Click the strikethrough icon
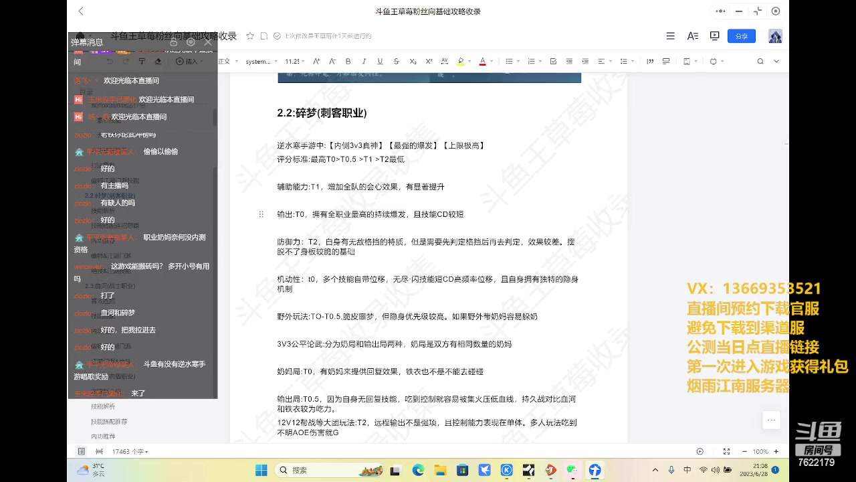This screenshot has height=482, width=856. [x=396, y=61]
